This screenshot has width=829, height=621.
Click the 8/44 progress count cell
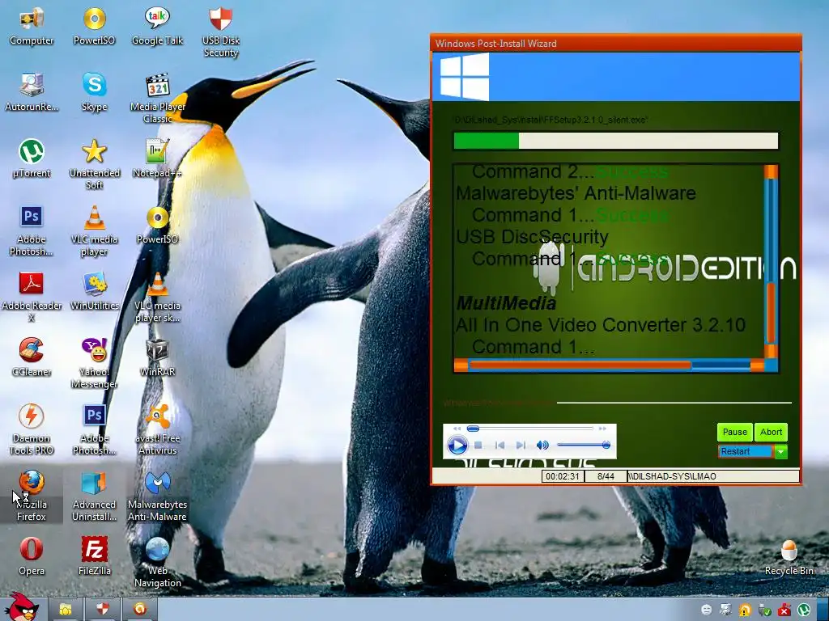(606, 476)
